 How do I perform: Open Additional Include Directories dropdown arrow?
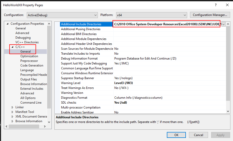[223, 24]
